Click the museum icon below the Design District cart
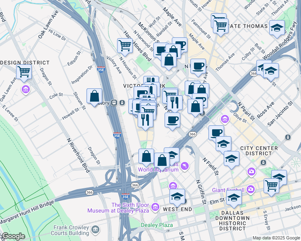 [x=25, y=89]
